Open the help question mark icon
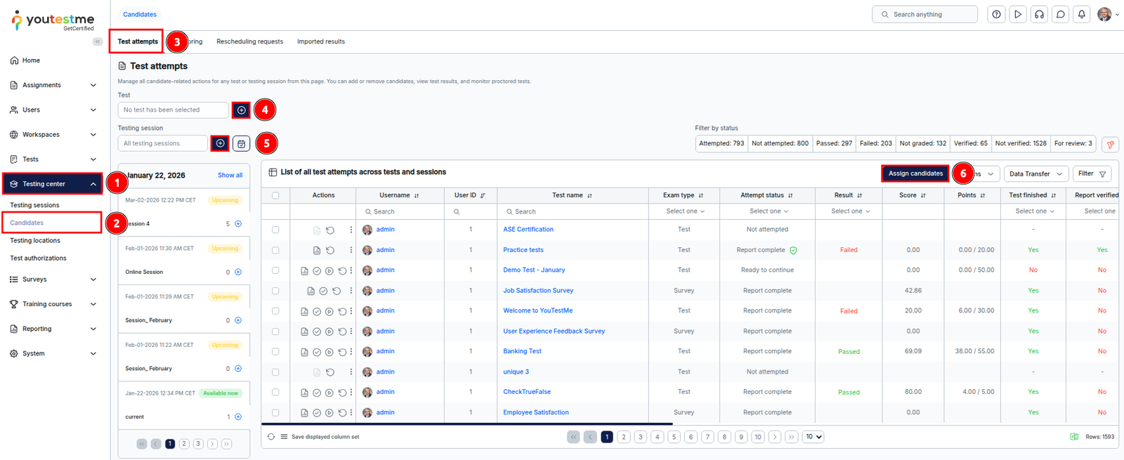Viewport: 1124px width, 460px height. click(x=996, y=14)
